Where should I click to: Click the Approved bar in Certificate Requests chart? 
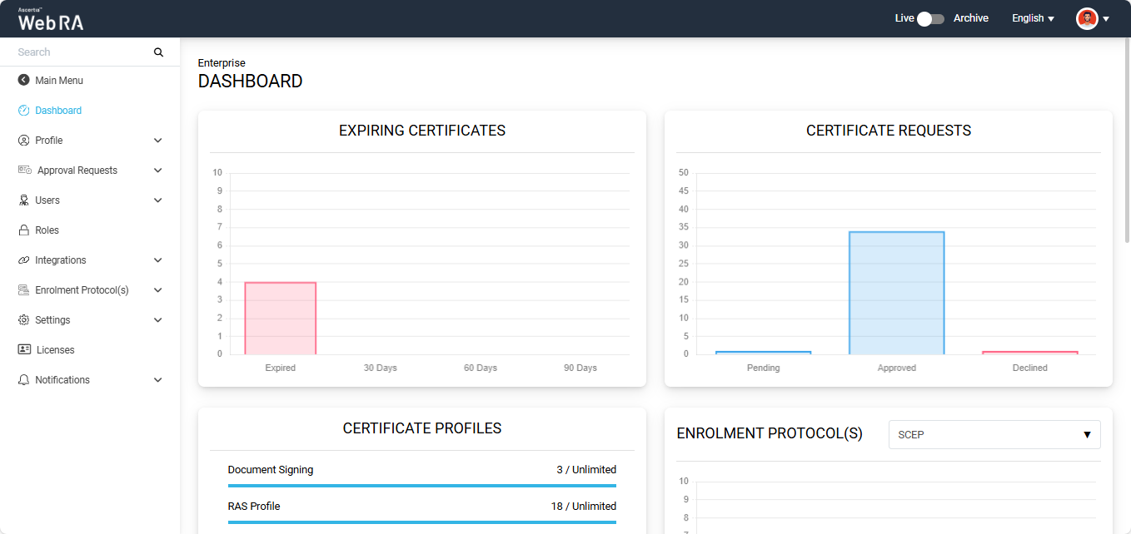(x=897, y=293)
